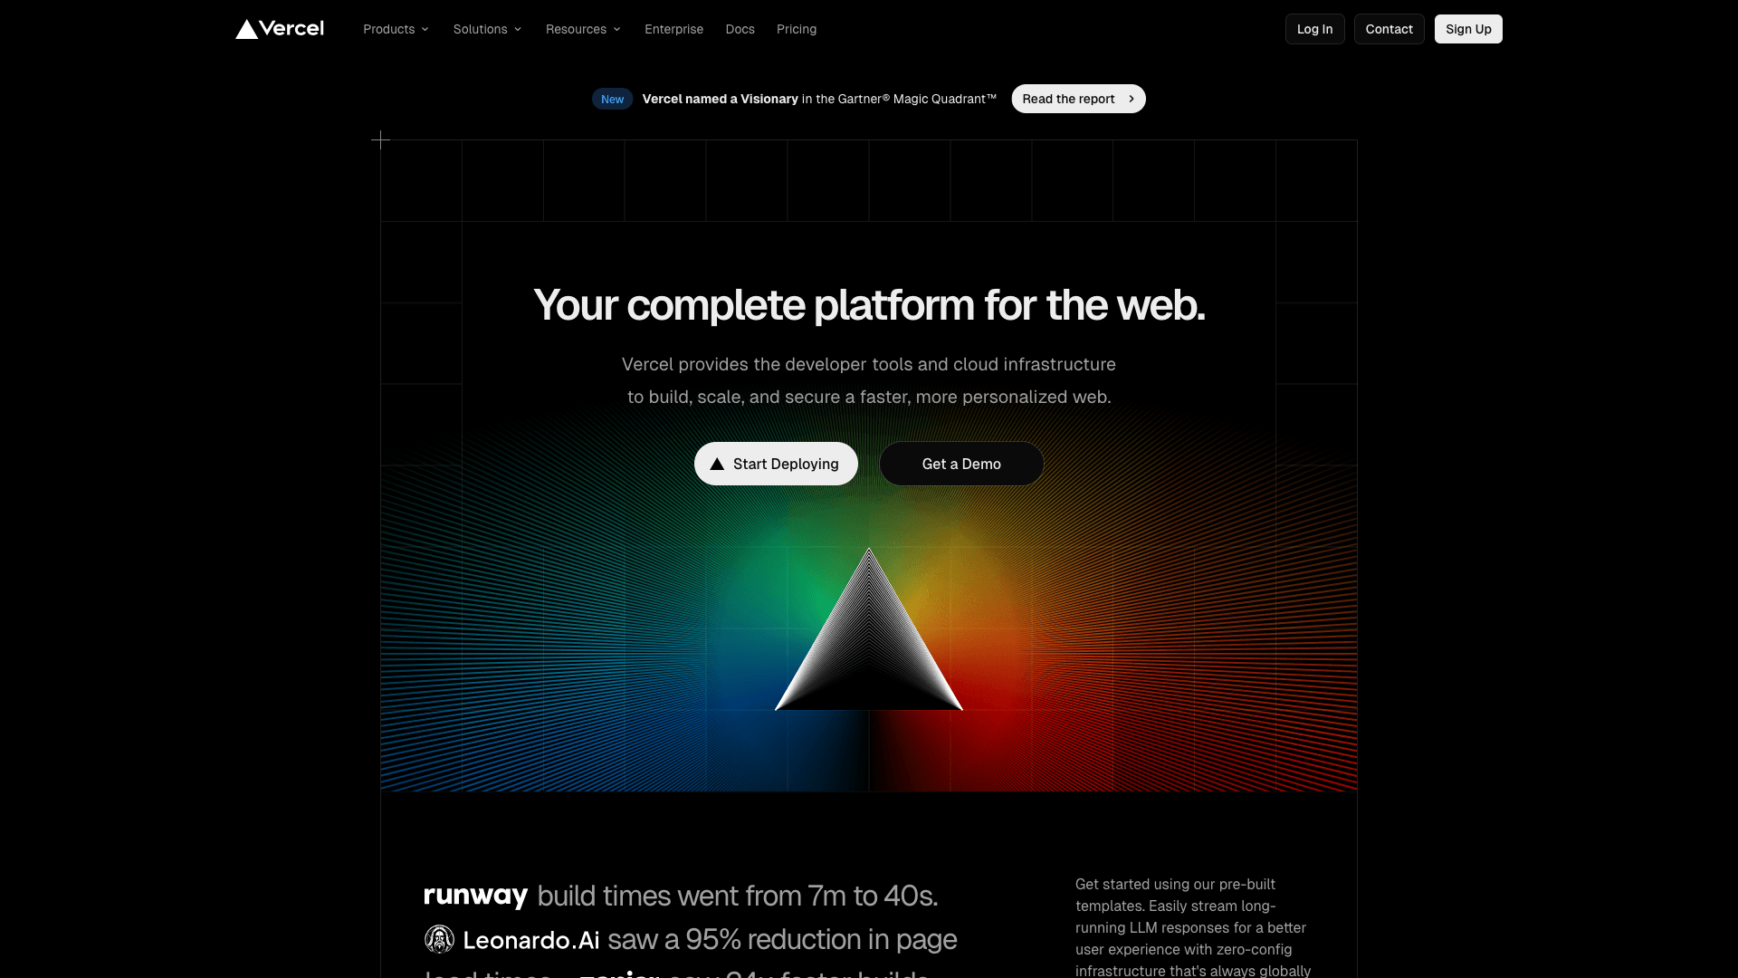Click the Get a Demo button
This screenshot has height=978, width=1738.
tap(961, 464)
